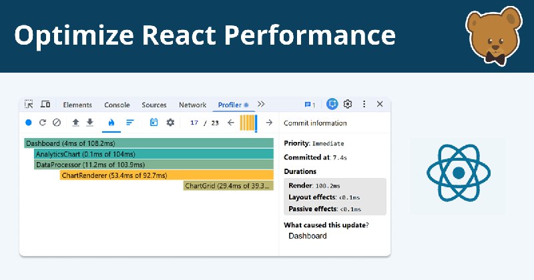Viewport: 534px width, 280px height.
Task: Go to previous commit arrow
Action: coord(231,123)
